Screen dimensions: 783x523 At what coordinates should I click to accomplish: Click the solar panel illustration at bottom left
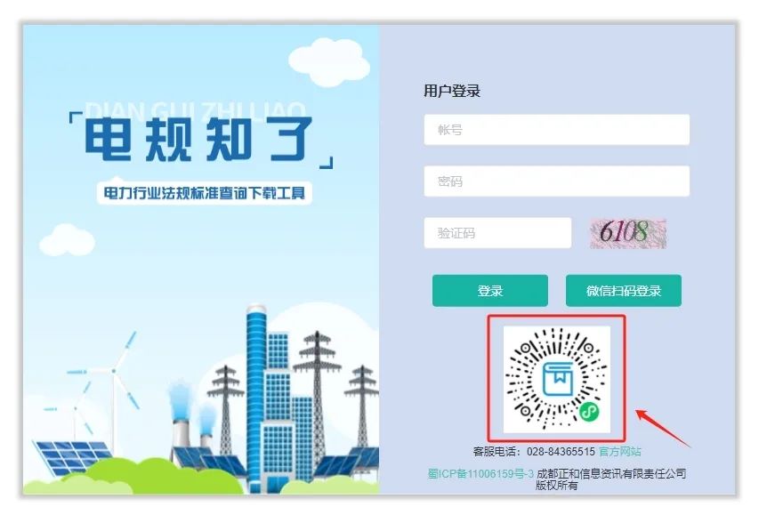click(x=70, y=456)
